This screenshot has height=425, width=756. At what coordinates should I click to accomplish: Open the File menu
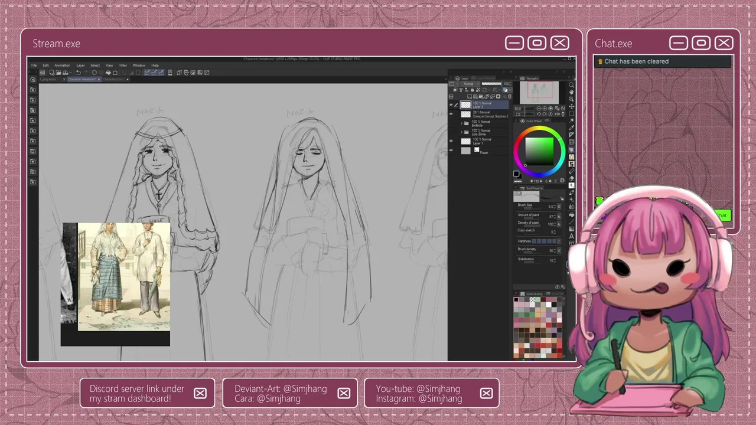point(34,65)
